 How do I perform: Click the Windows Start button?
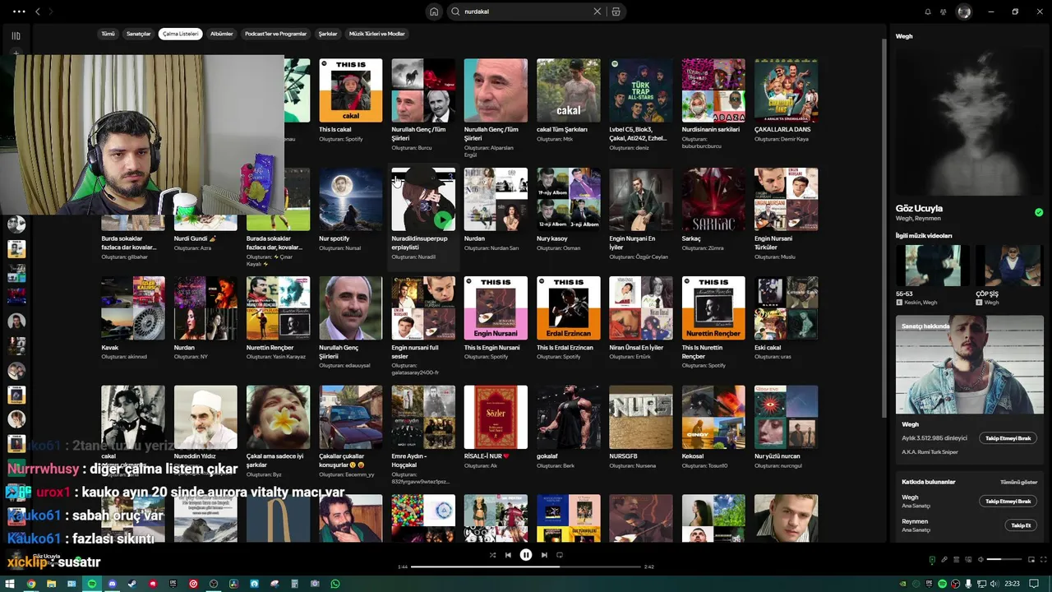[x=10, y=584]
